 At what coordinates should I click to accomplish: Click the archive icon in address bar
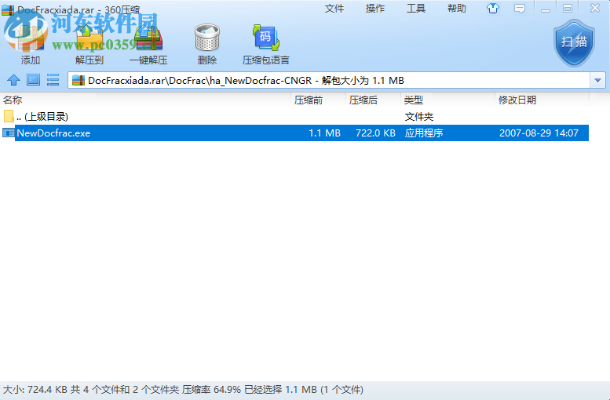pyautogui.click(x=79, y=81)
